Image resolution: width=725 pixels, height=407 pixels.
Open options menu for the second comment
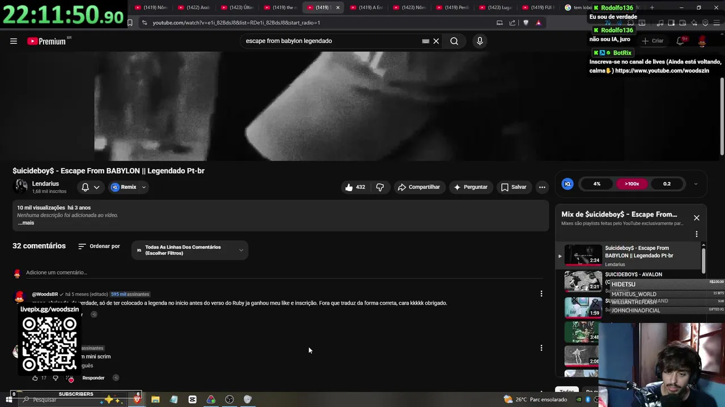tap(541, 348)
